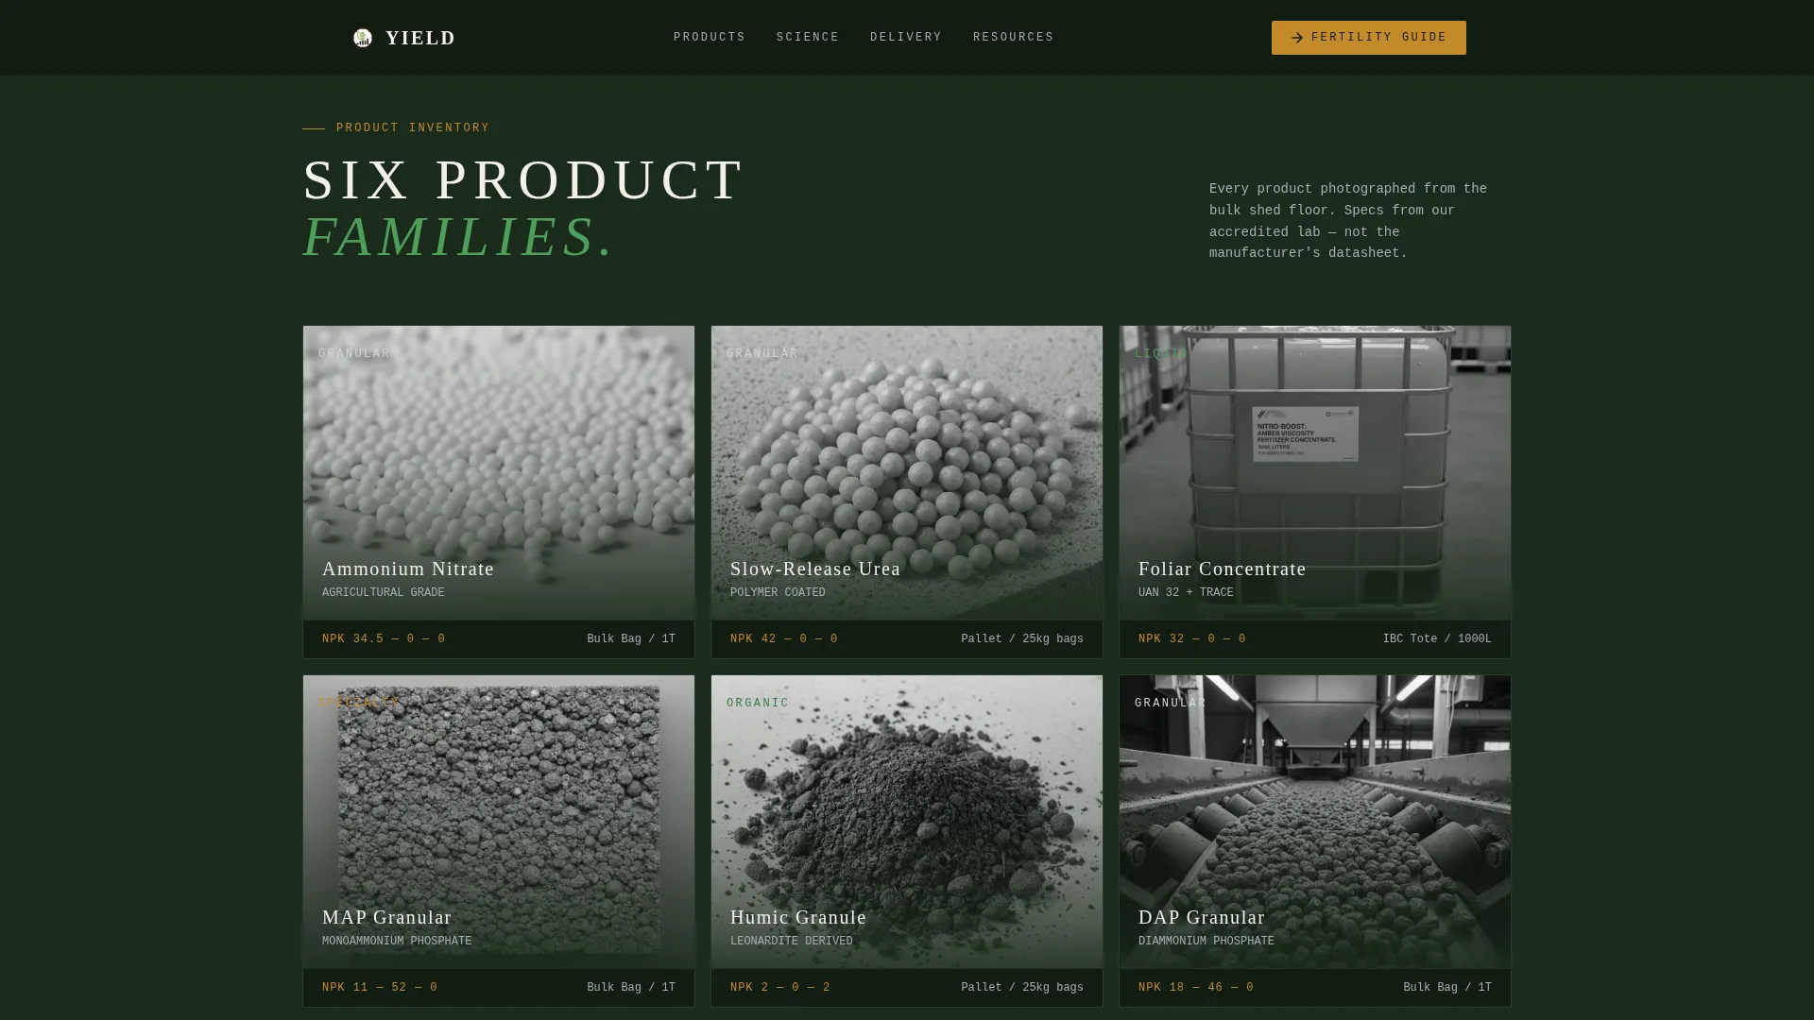Click the Specialty tag on MAP Granular card
This screenshot has width=1814, height=1020.
[359, 703]
